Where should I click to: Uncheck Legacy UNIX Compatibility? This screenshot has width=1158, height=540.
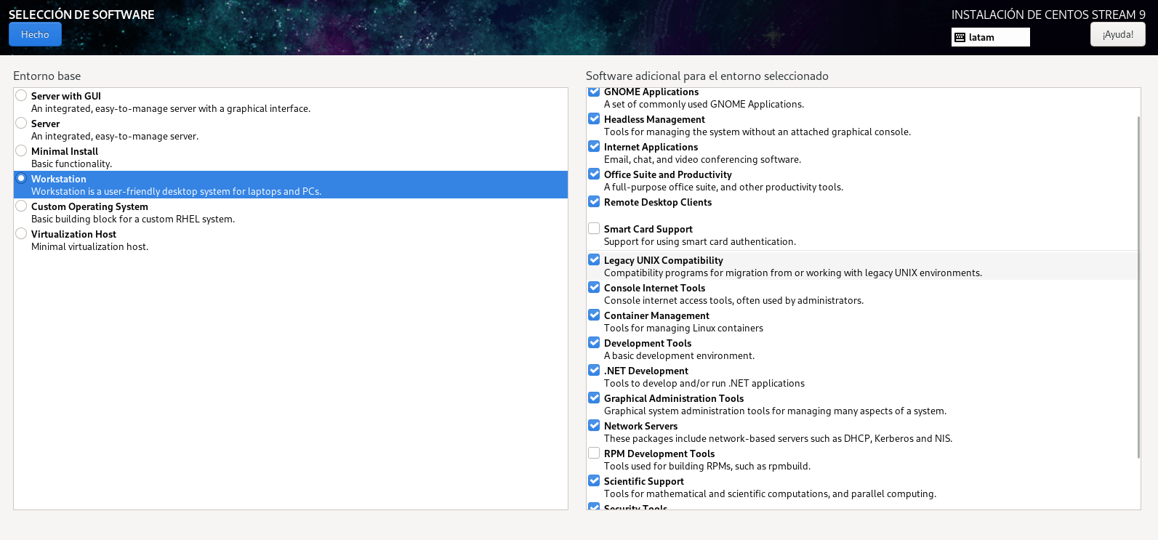pyautogui.click(x=594, y=260)
